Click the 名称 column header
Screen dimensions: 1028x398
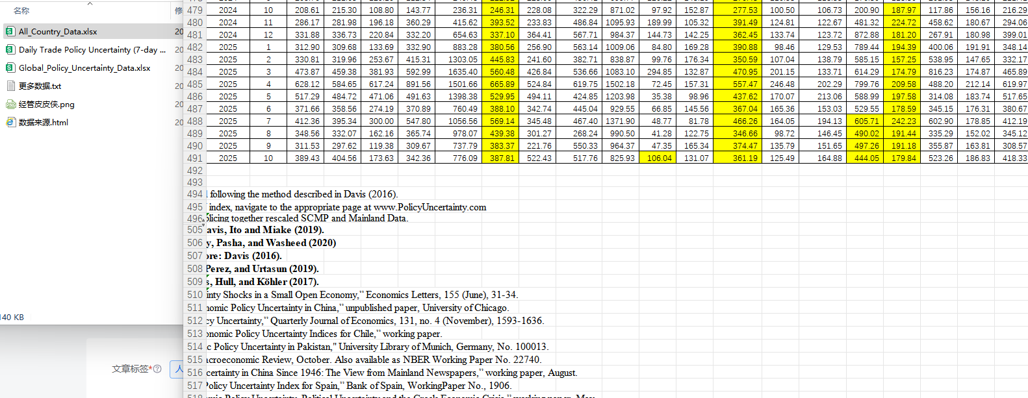tap(21, 11)
